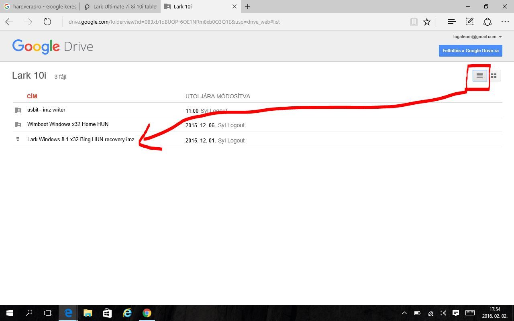Screen dimensions: 514x321
Task: Click the Lark 10i folder heading
Action: click(29, 75)
